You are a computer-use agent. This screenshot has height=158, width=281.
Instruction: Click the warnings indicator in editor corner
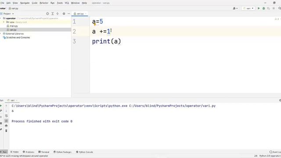[277, 19]
